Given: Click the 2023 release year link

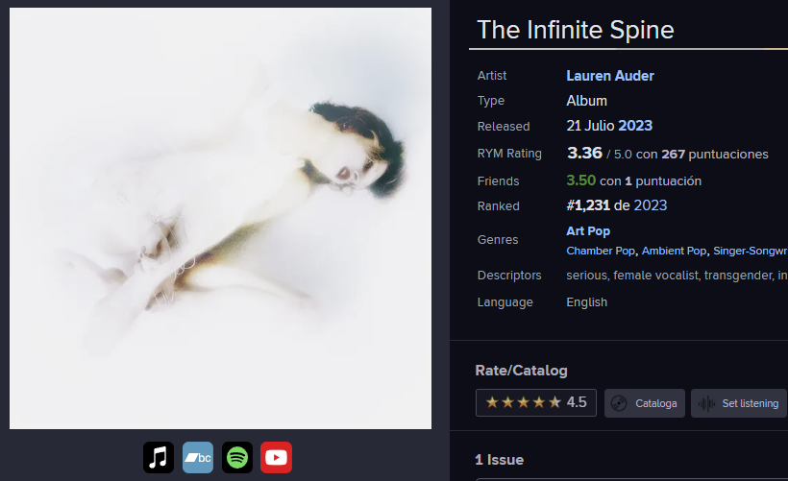Looking at the screenshot, I should (635, 126).
